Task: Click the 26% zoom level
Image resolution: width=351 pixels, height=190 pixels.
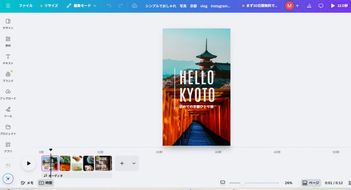Action: [x=289, y=183]
